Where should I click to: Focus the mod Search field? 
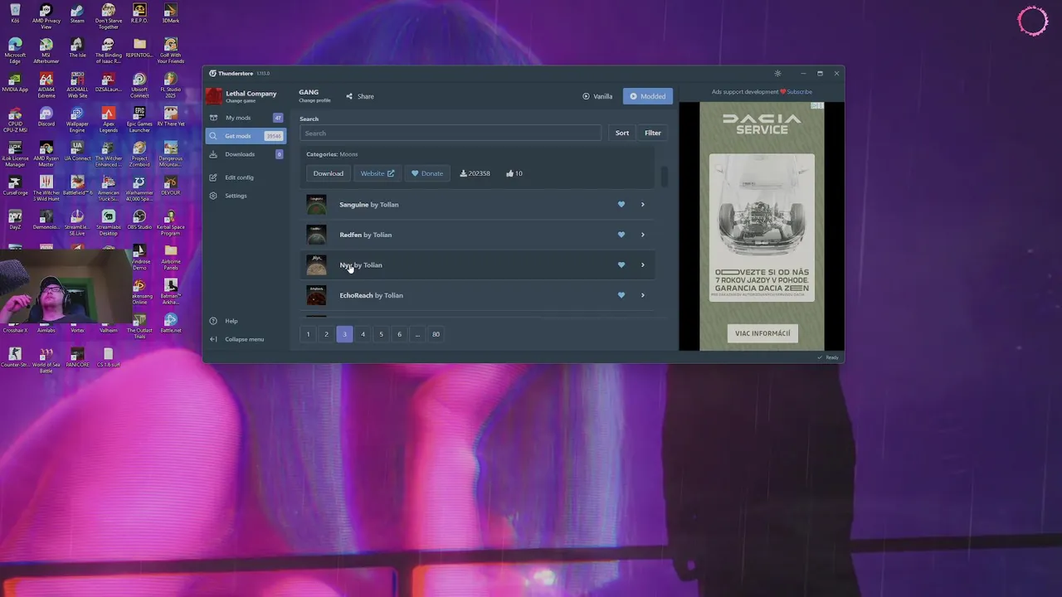click(x=451, y=133)
